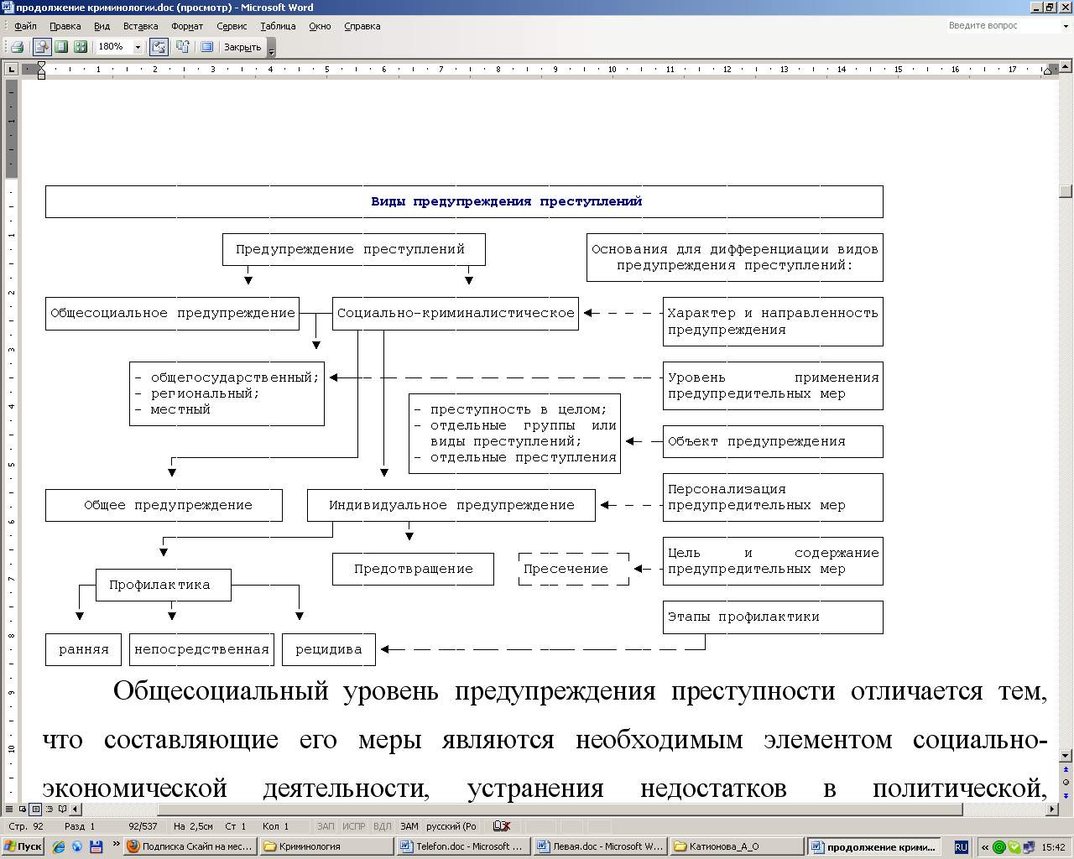Click the 15:42 system clock

click(1053, 847)
